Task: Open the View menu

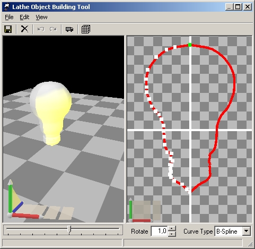Action: click(41, 17)
